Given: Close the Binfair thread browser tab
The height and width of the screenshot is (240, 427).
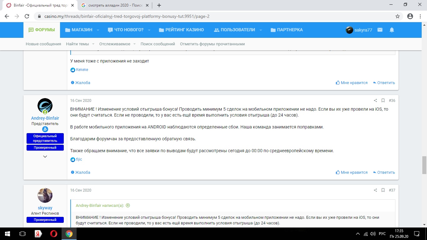Looking at the screenshot, I should 72,5.
